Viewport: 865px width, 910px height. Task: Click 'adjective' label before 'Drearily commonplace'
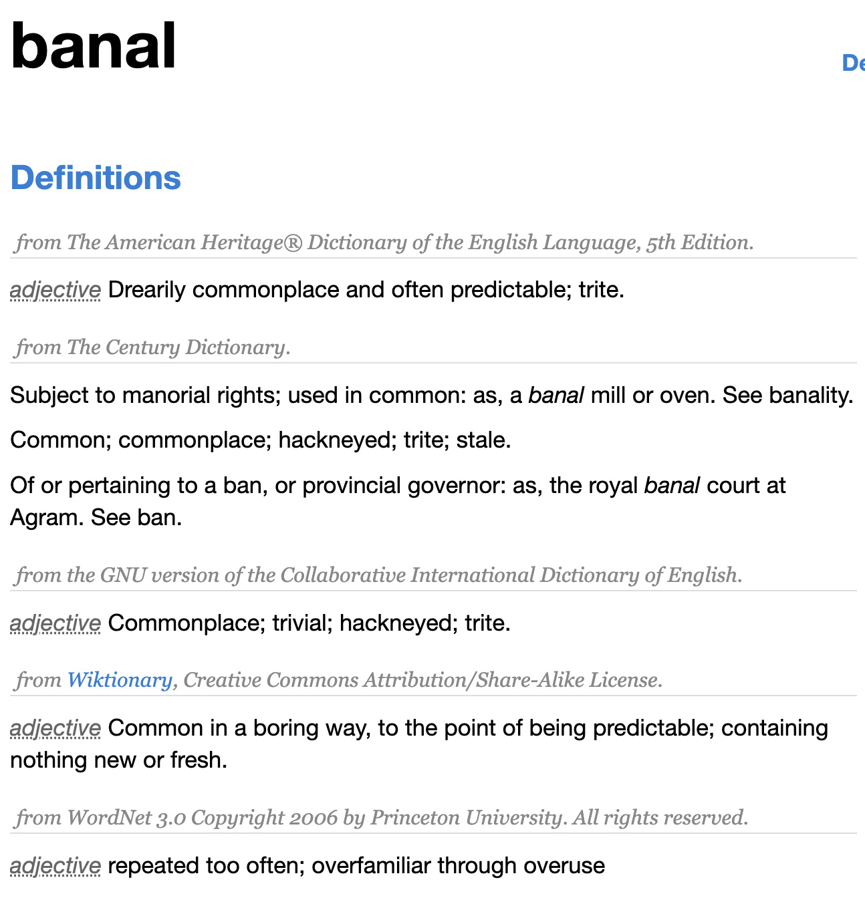pyautogui.click(x=55, y=290)
